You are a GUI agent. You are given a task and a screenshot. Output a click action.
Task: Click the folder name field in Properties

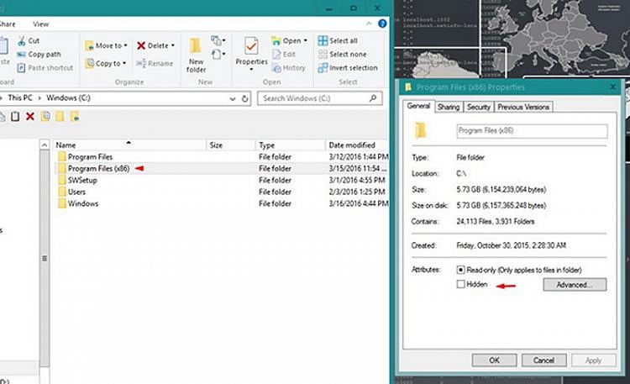coord(532,131)
